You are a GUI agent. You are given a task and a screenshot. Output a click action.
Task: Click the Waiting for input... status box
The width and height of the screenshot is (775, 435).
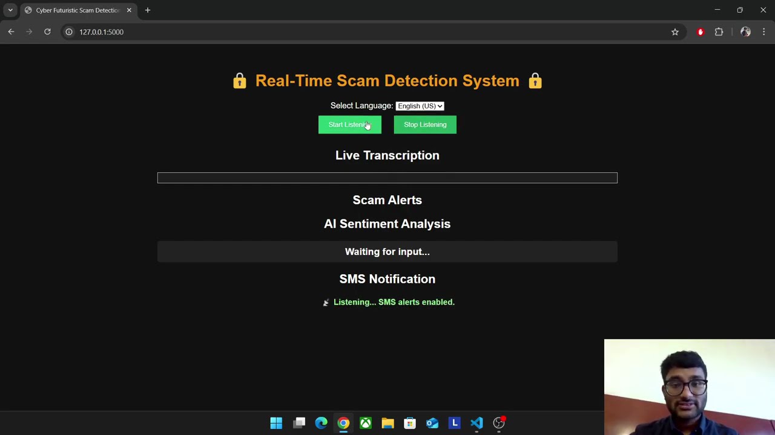coord(387,252)
